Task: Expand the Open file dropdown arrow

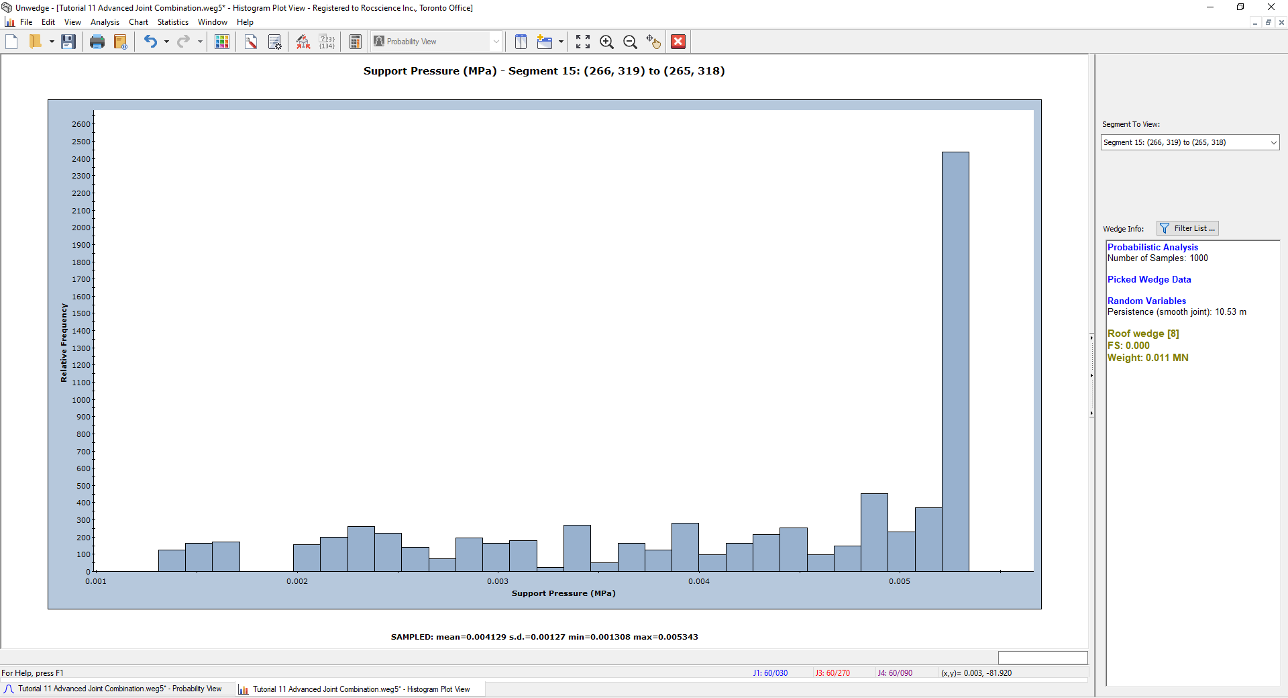Action: [52, 42]
